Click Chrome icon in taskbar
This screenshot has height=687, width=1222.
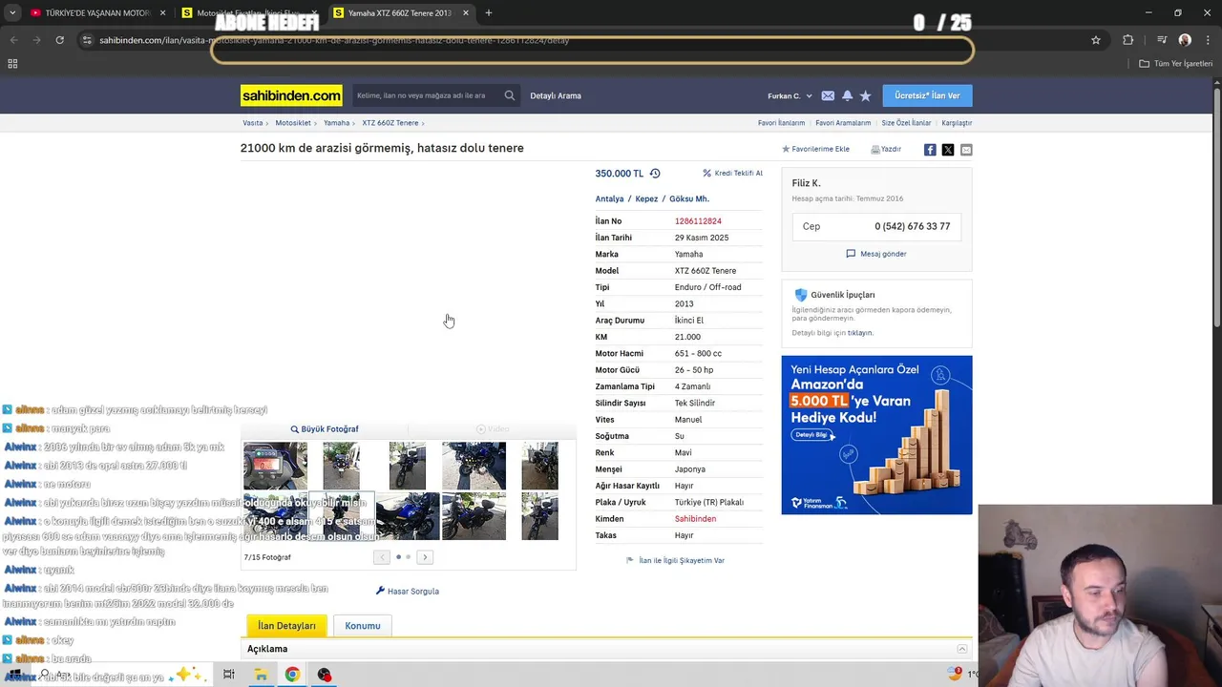tap(292, 675)
